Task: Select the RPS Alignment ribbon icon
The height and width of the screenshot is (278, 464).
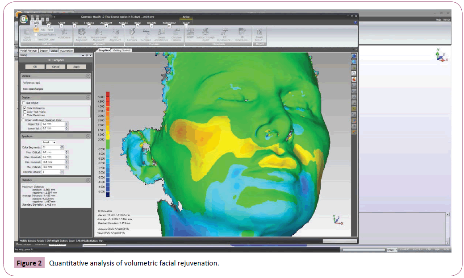Action: pyautogui.click(x=115, y=33)
